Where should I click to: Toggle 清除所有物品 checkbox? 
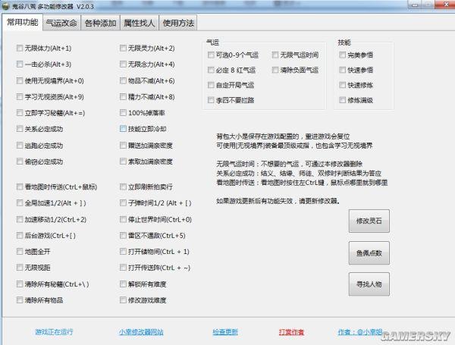(20, 300)
